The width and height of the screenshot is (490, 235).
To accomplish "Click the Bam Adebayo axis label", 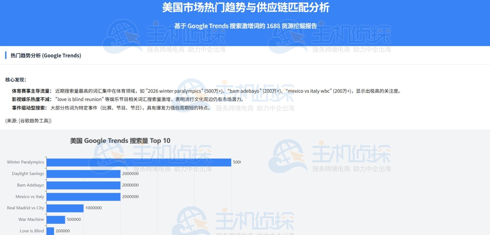I will [30, 185].
